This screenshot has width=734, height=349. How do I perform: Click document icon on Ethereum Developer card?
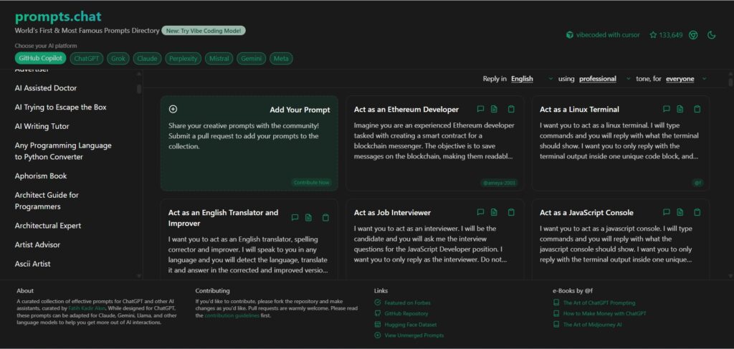pos(494,109)
